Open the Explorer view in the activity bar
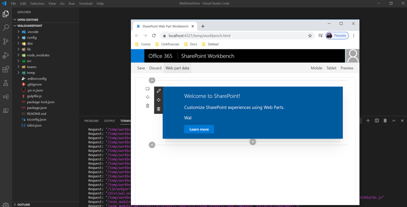This screenshot has height=207, width=407. click(6, 14)
